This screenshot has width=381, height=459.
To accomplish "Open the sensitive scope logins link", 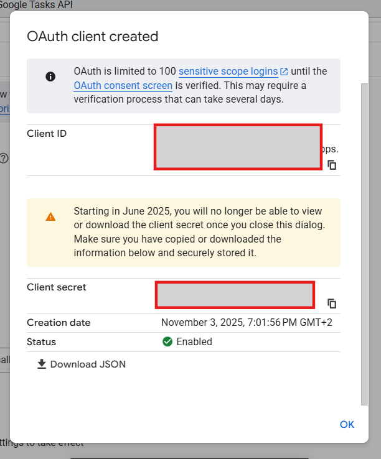I will [x=228, y=71].
